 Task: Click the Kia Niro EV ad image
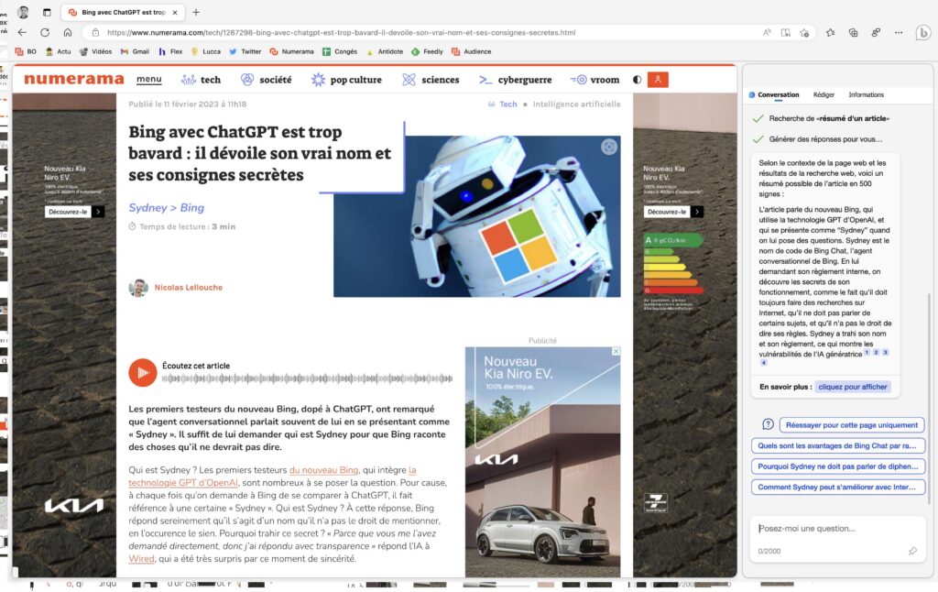(x=542, y=462)
